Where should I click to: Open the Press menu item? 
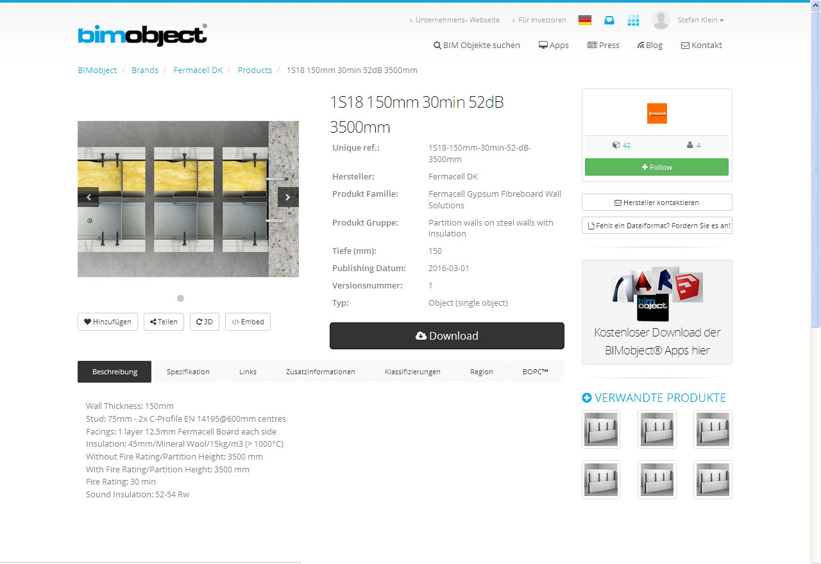(x=604, y=45)
